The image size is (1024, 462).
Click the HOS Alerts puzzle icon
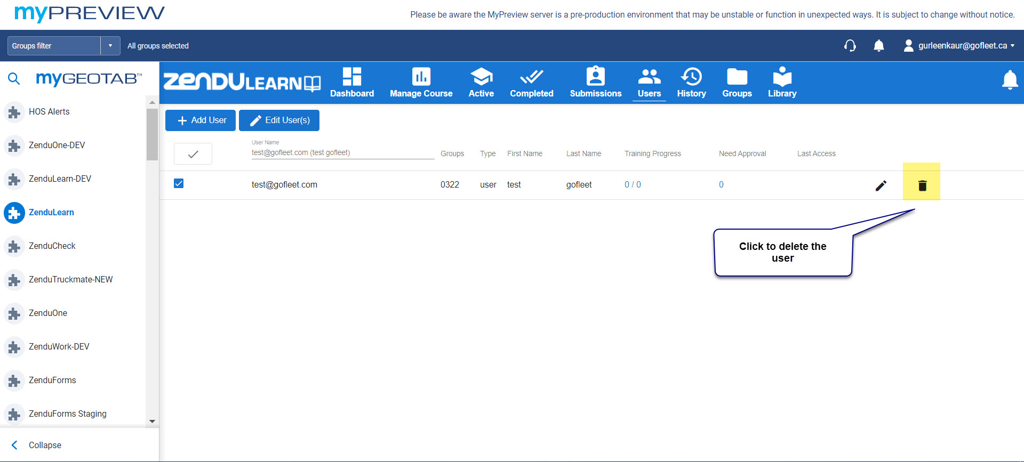pyautogui.click(x=14, y=112)
